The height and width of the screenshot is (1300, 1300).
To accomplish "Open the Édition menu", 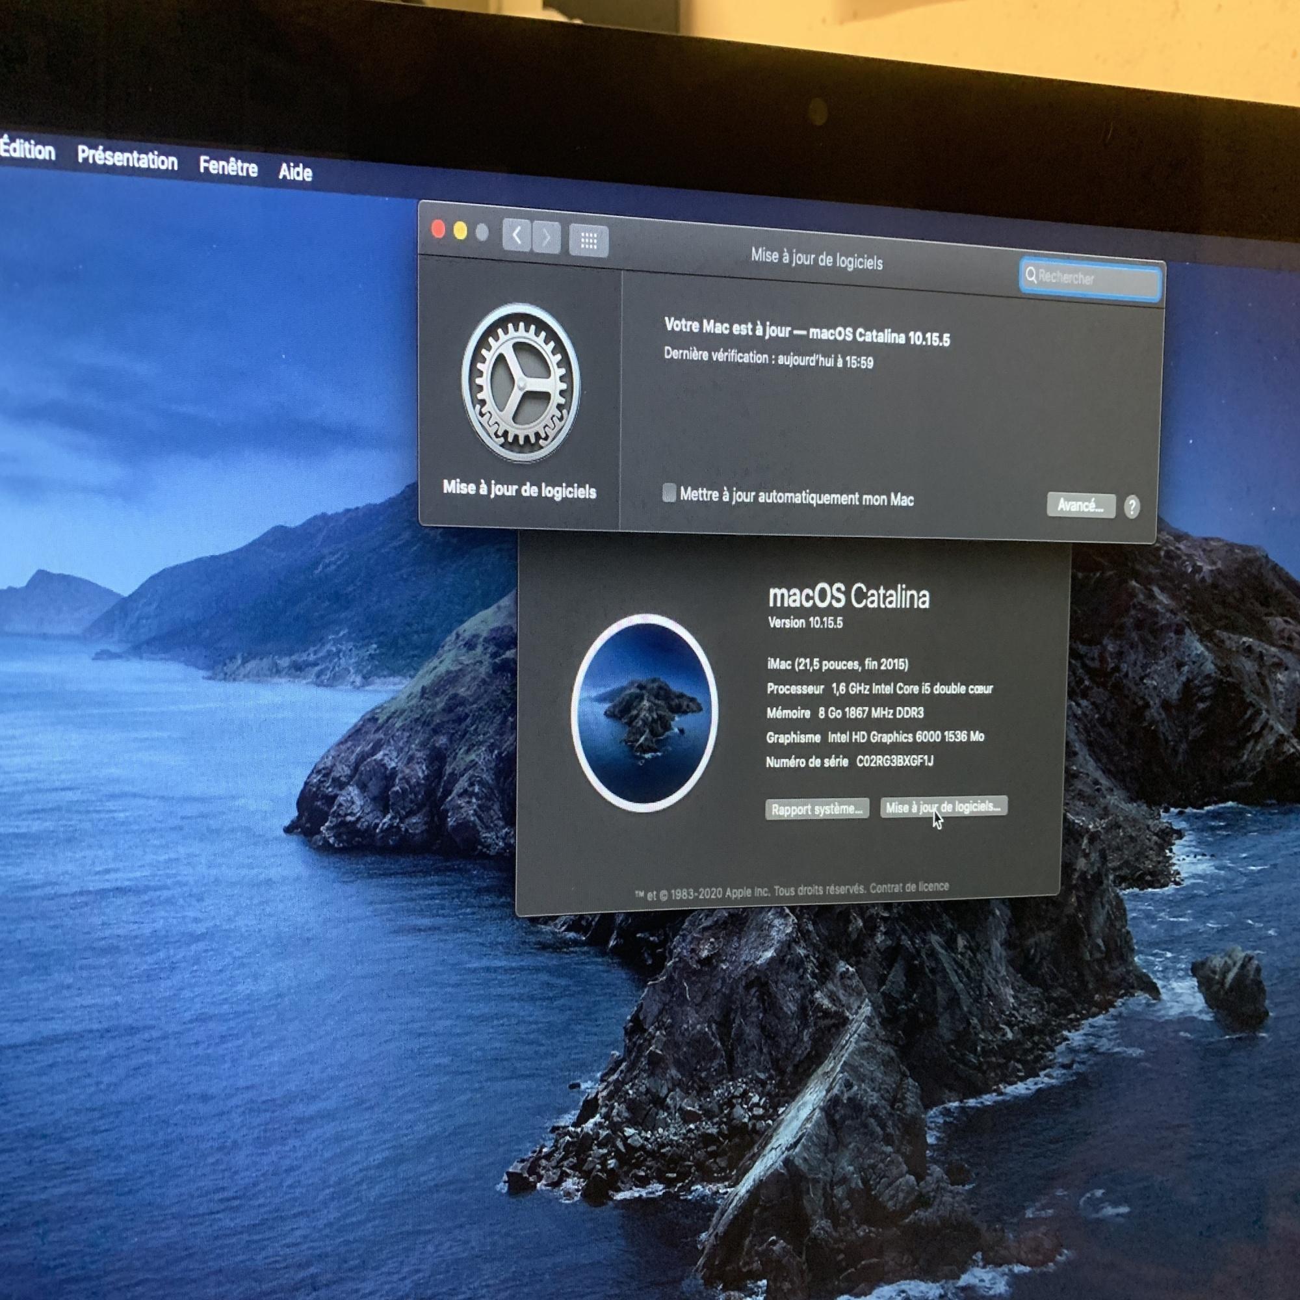I will [27, 149].
